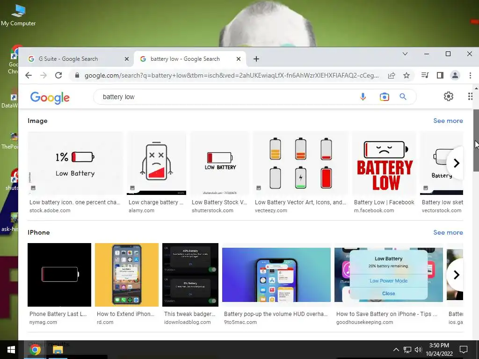Viewport: 479px width, 359px height.
Task: Share this page icon in address bar
Action: click(392, 75)
